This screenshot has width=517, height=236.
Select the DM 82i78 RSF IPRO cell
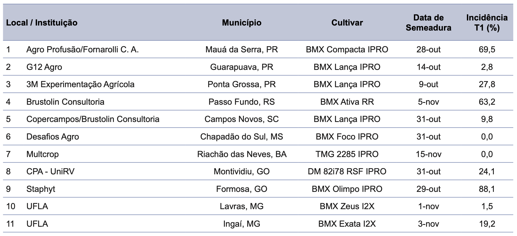pyautogui.click(x=347, y=171)
